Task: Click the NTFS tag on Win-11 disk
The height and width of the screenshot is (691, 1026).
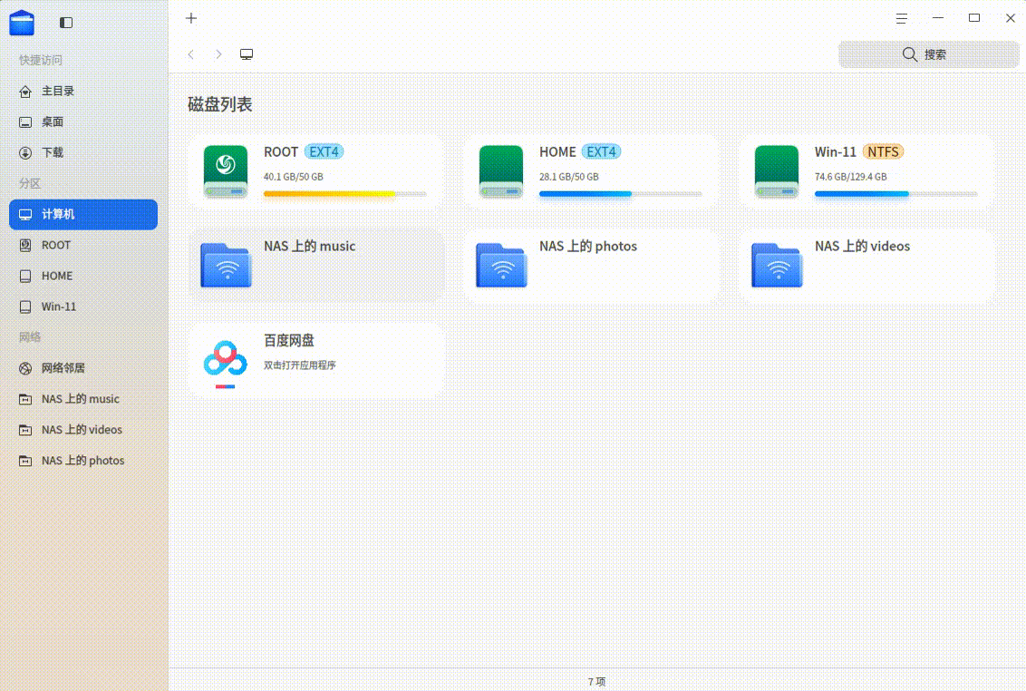Action: click(883, 152)
